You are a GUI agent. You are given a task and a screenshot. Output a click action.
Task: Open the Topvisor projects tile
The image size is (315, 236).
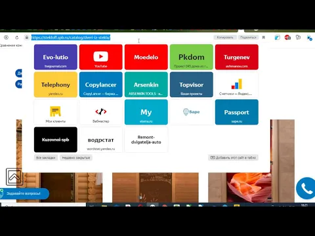192,85
